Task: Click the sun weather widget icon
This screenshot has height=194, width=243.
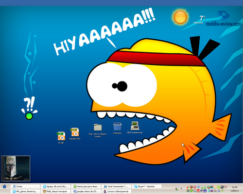Action: coord(180,17)
